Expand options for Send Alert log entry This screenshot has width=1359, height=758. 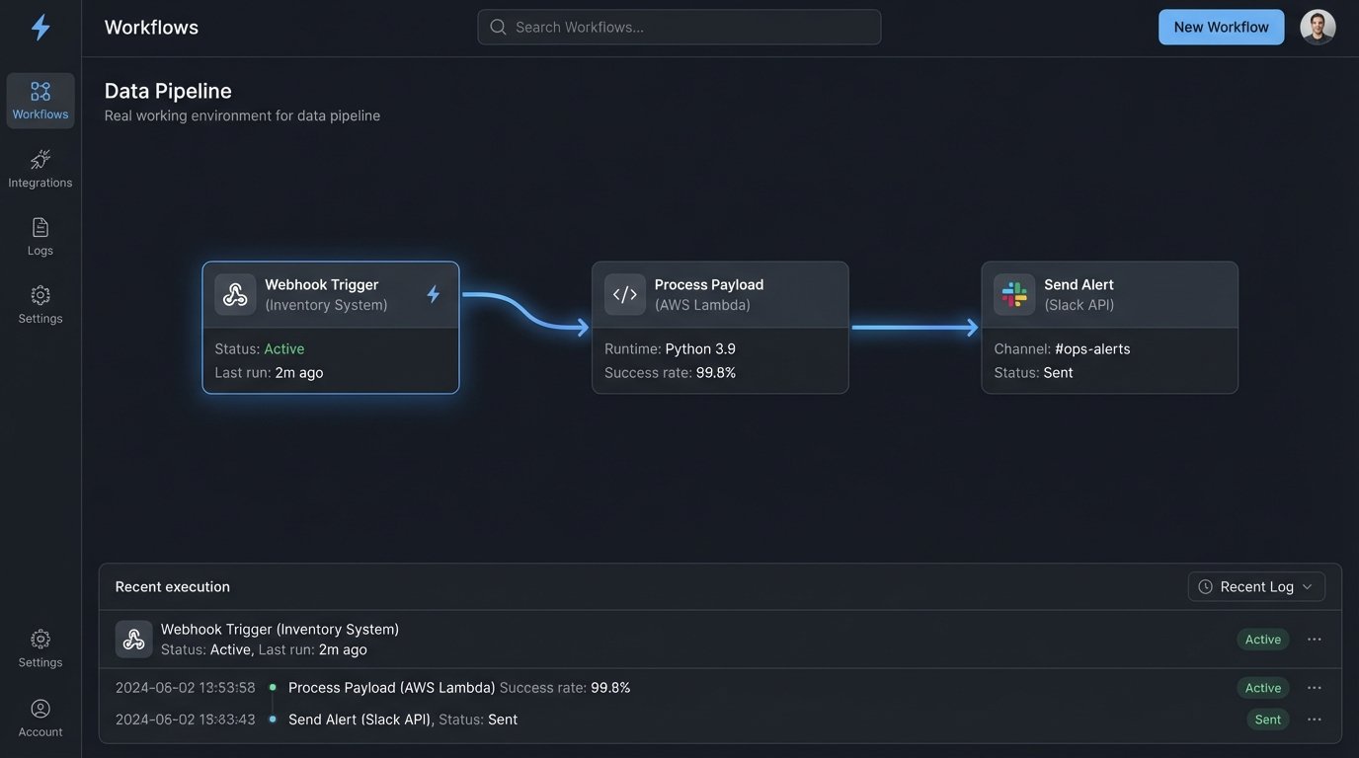tap(1314, 719)
